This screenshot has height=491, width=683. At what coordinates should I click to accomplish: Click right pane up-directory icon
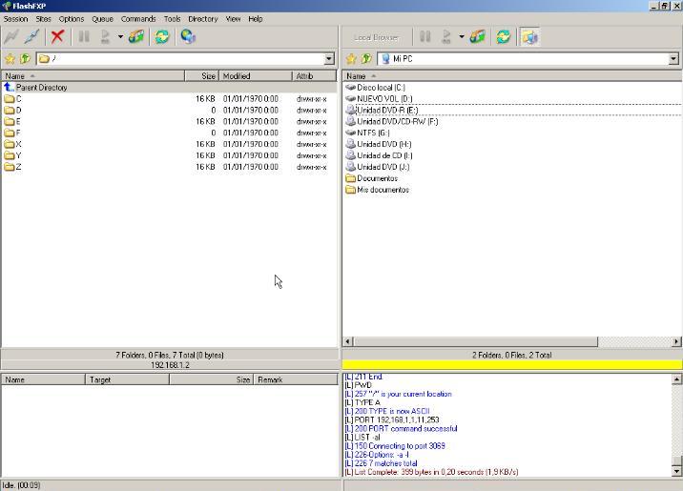pyautogui.click(x=366, y=58)
